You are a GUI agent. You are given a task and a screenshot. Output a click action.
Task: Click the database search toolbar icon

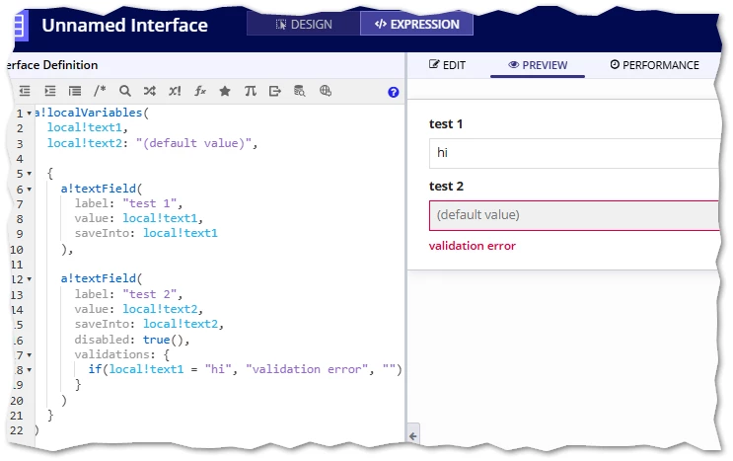(300, 91)
